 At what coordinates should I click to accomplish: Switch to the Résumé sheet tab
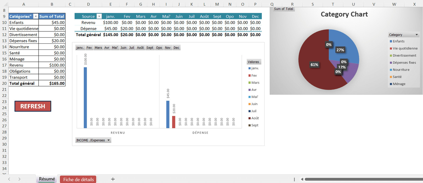47,179
